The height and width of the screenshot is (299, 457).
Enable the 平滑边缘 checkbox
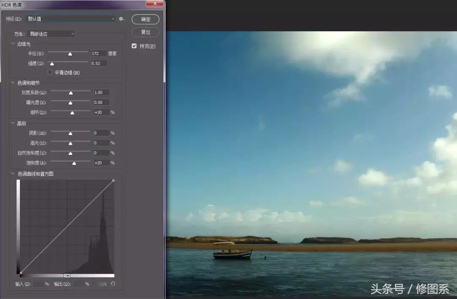pyautogui.click(x=50, y=72)
